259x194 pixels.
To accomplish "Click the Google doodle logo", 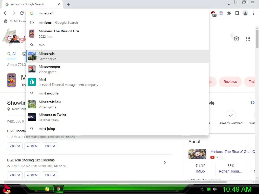I will click(14, 37).
